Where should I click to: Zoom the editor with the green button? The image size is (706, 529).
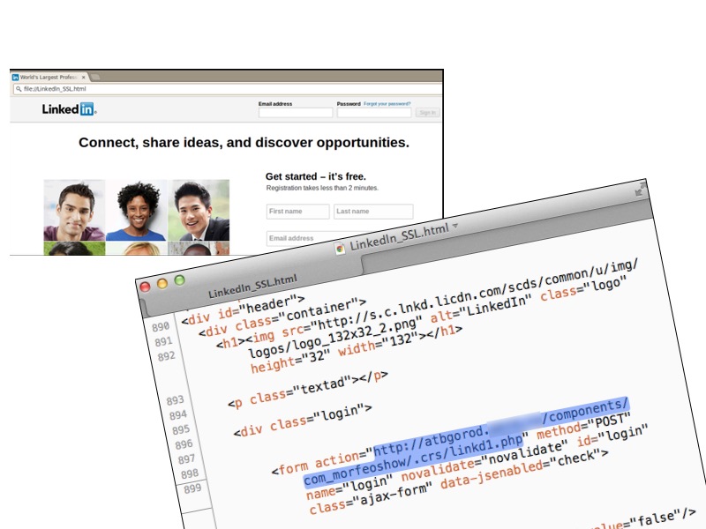point(179,279)
